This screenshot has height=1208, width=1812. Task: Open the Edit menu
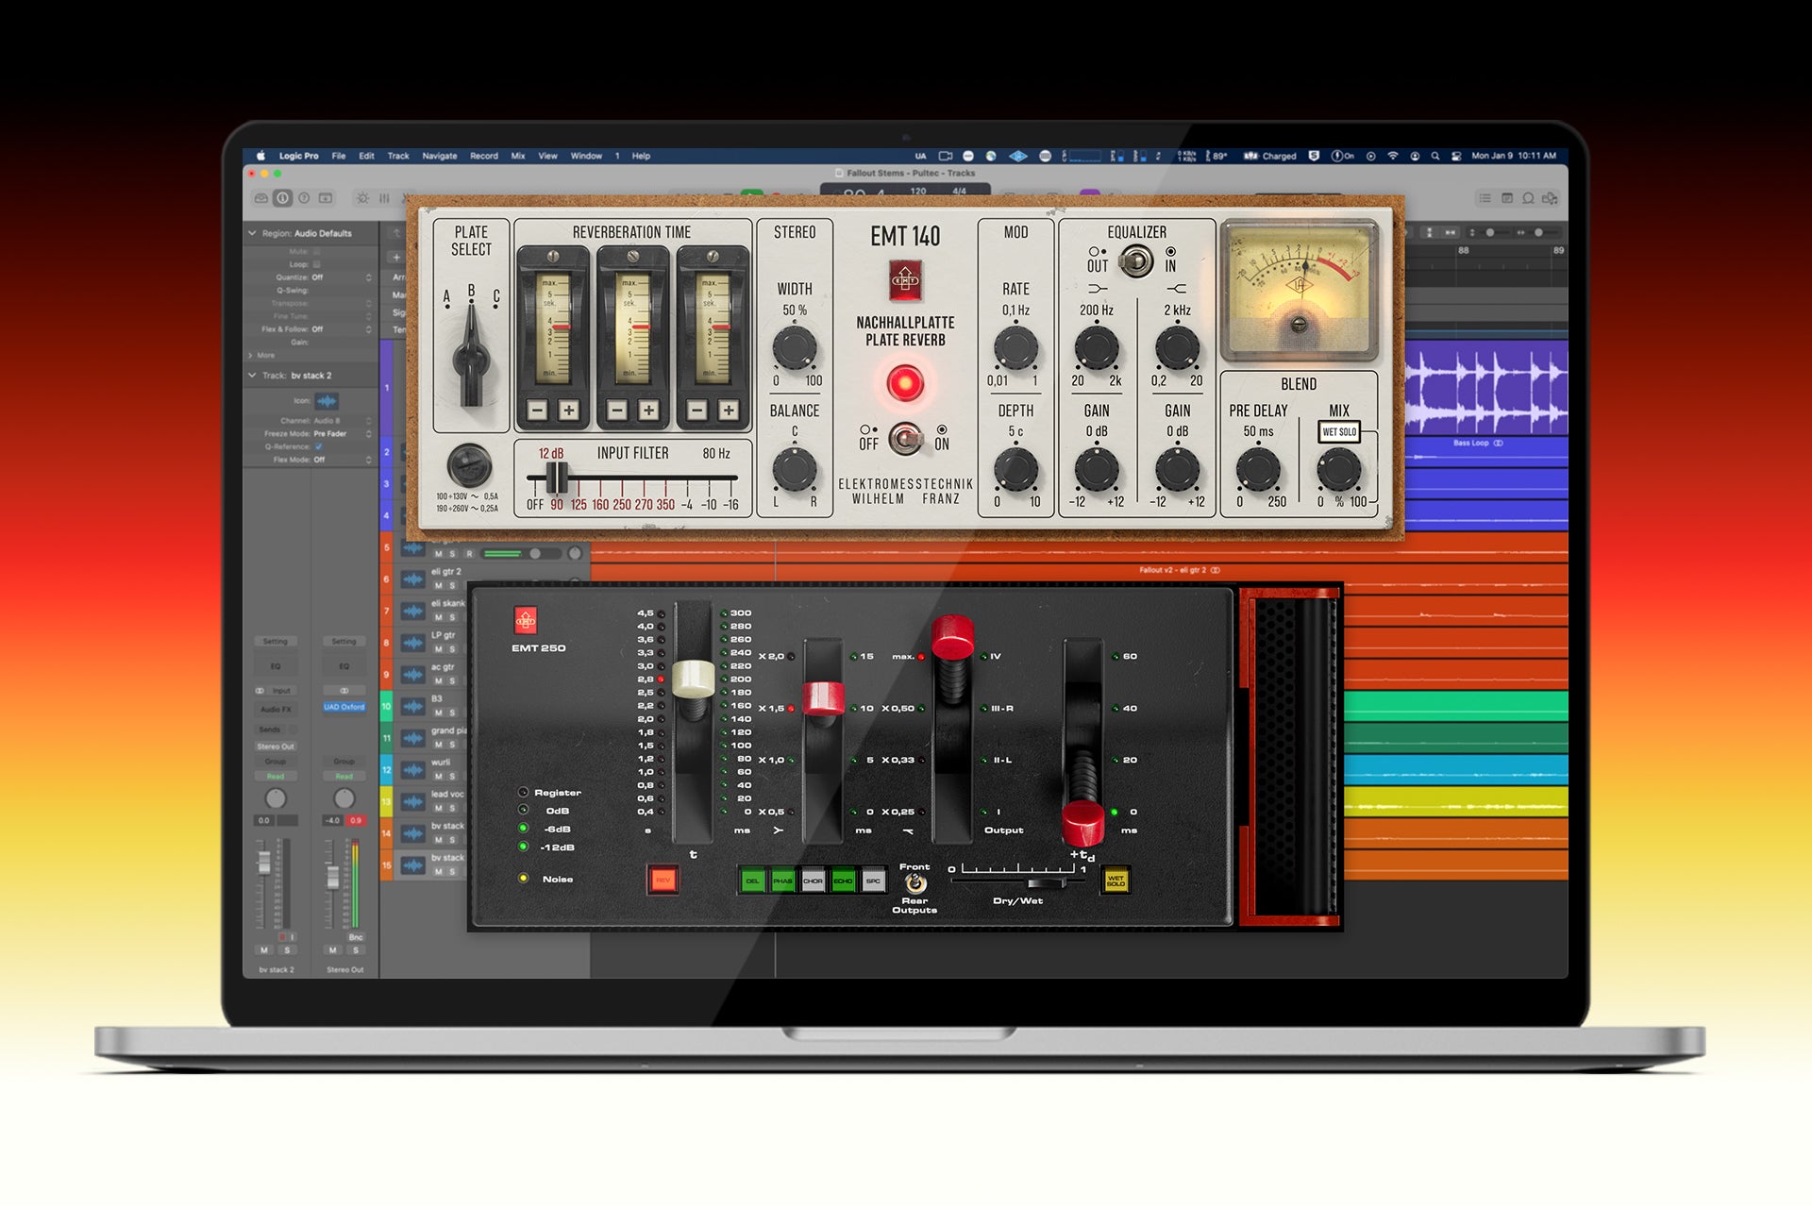366,156
